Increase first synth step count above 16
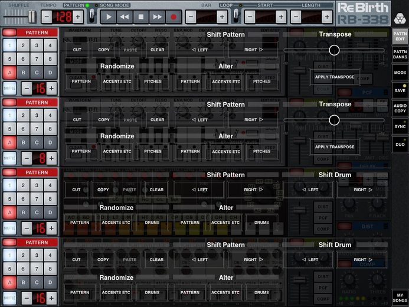The image size is (409, 307). [52, 88]
